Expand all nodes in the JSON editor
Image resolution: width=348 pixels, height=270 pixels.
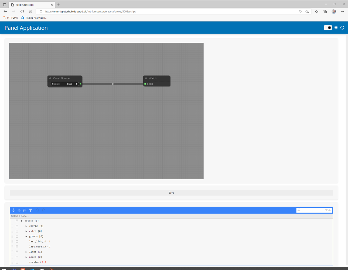(x=13, y=210)
